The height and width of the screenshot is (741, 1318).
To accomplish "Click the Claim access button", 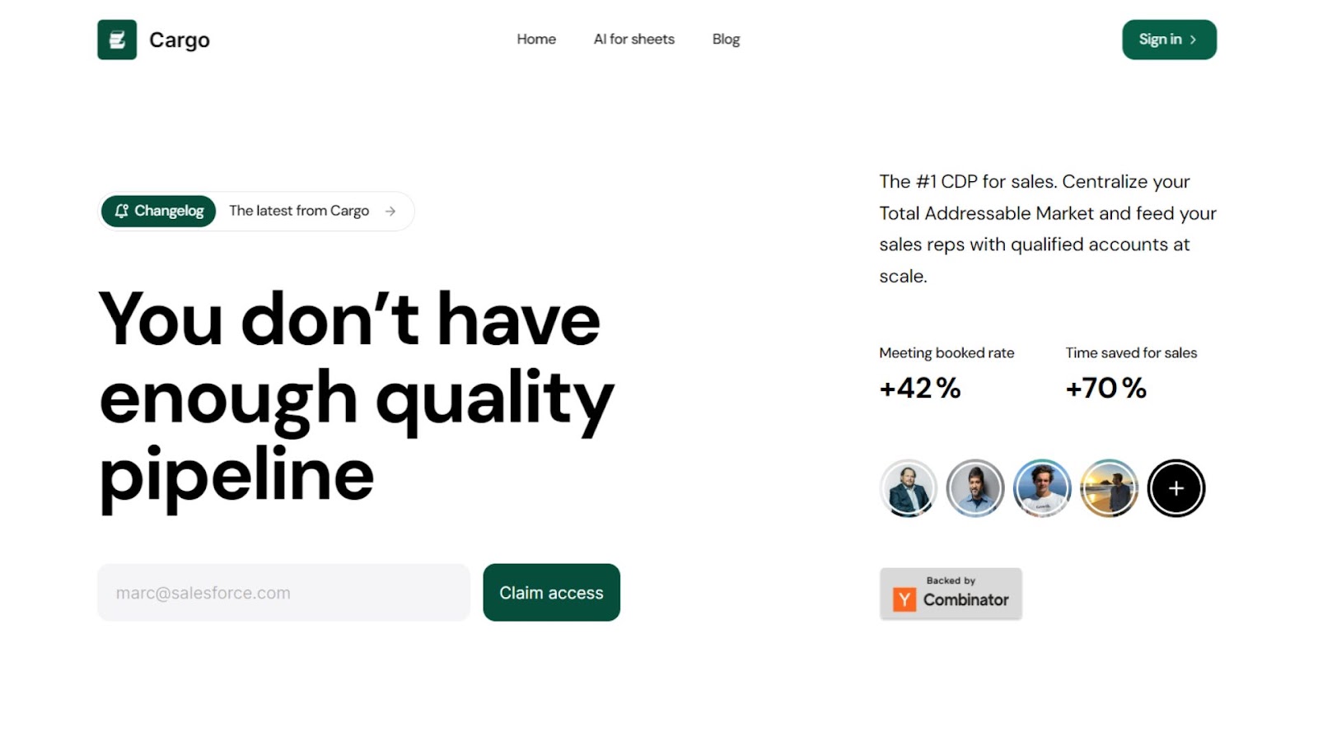I will [x=551, y=593].
